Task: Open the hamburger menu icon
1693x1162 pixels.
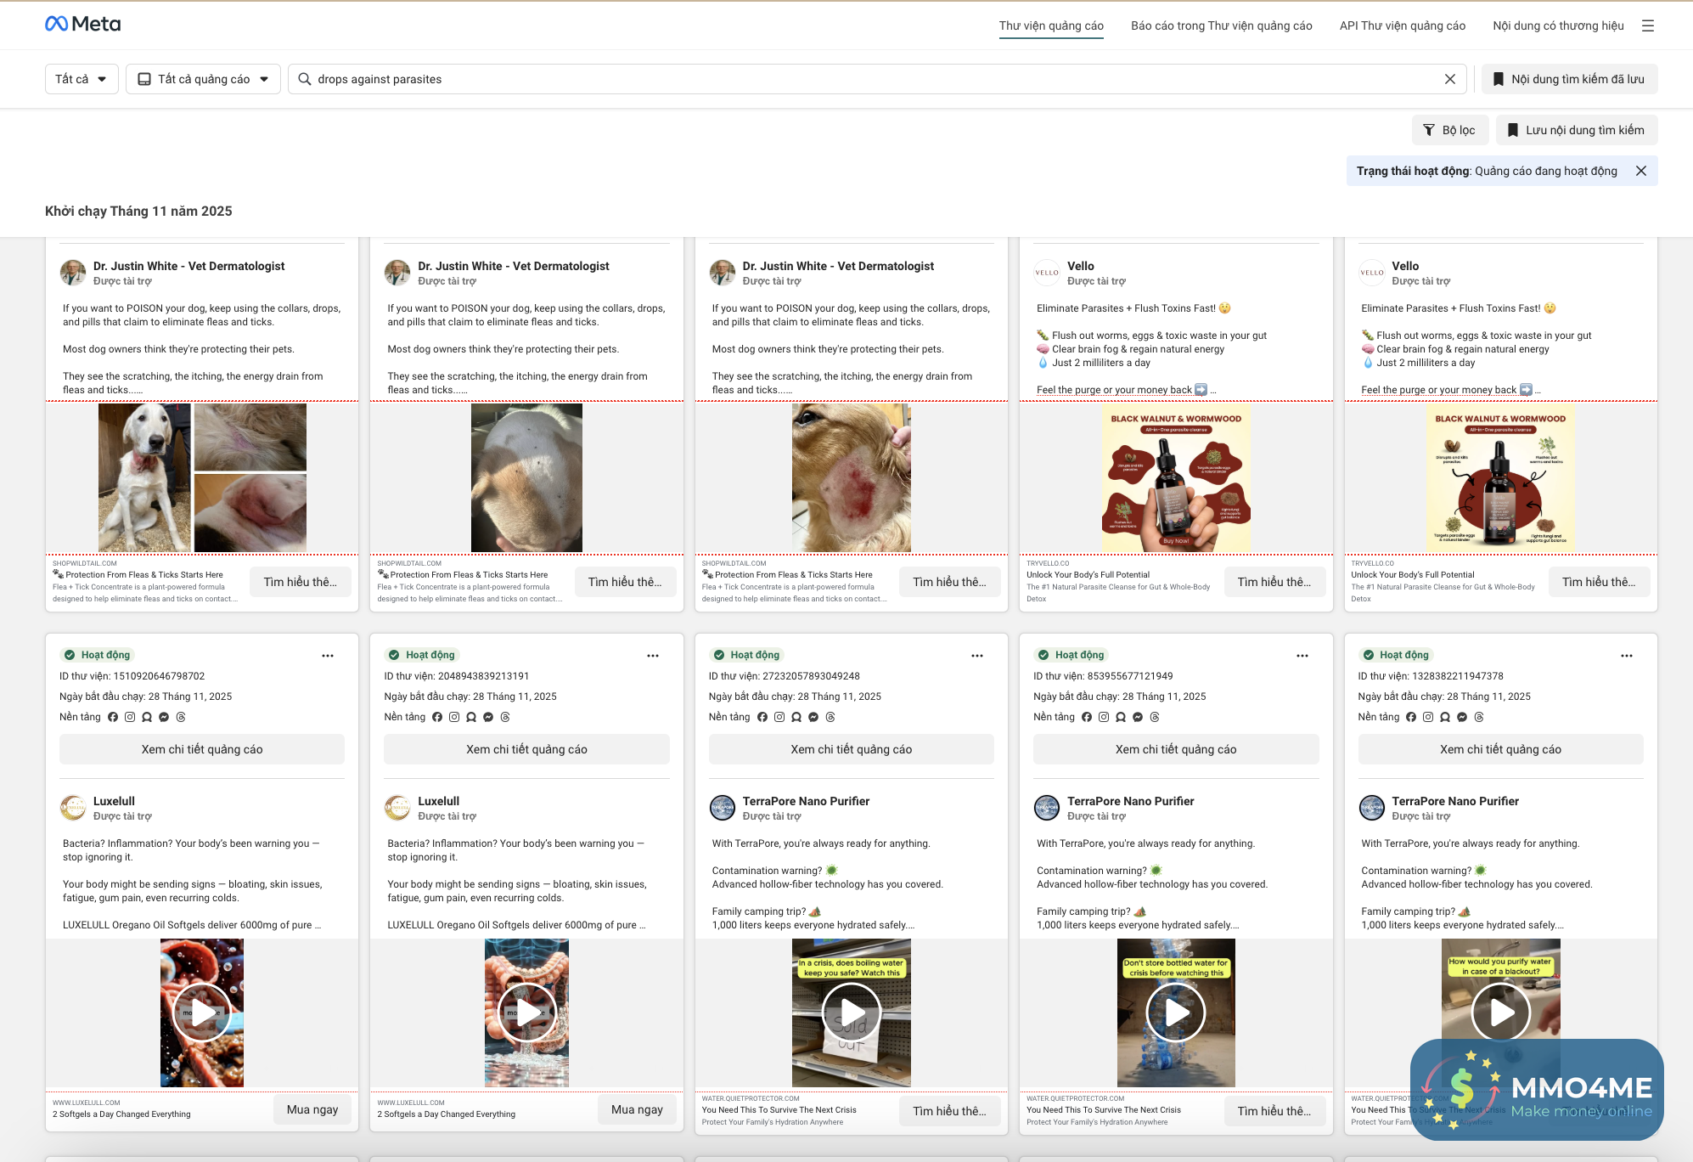Action: point(1647,25)
